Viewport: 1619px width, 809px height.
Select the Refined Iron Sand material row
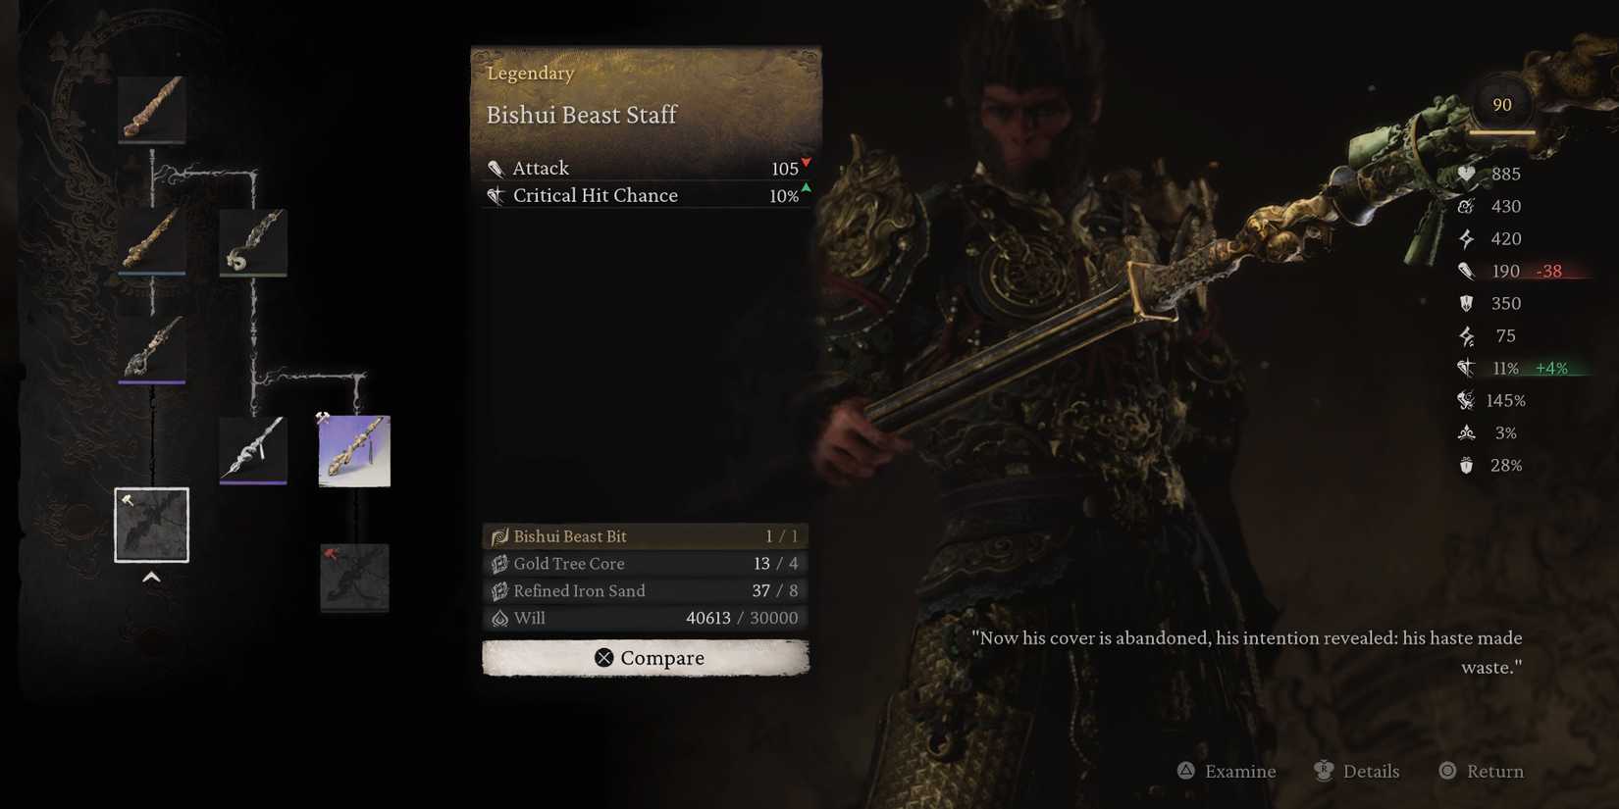point(646,591)
